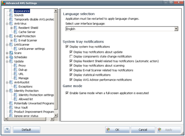Collapse the Identity Protection tree node
Viewport: 185px width, 136px height.
pos(7,91)
